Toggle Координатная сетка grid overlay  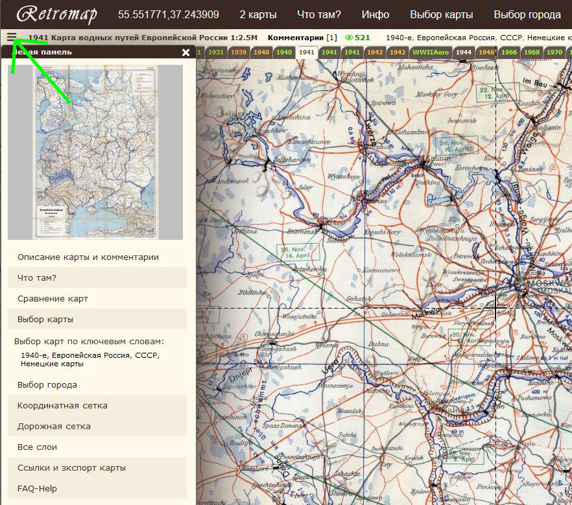[x=62, y=406]
